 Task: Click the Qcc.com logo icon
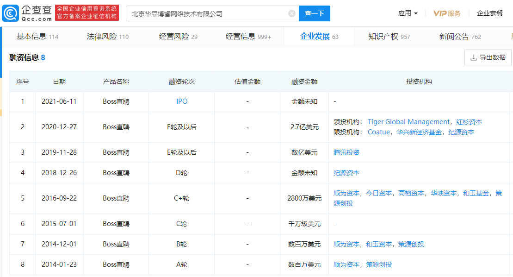(x=11, y=13)
